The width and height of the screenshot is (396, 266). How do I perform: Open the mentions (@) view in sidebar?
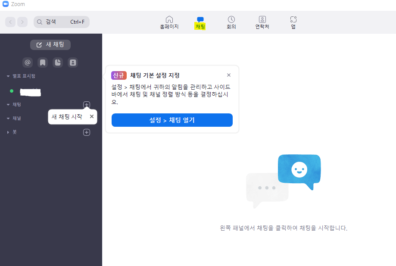[x=27, y=62]
